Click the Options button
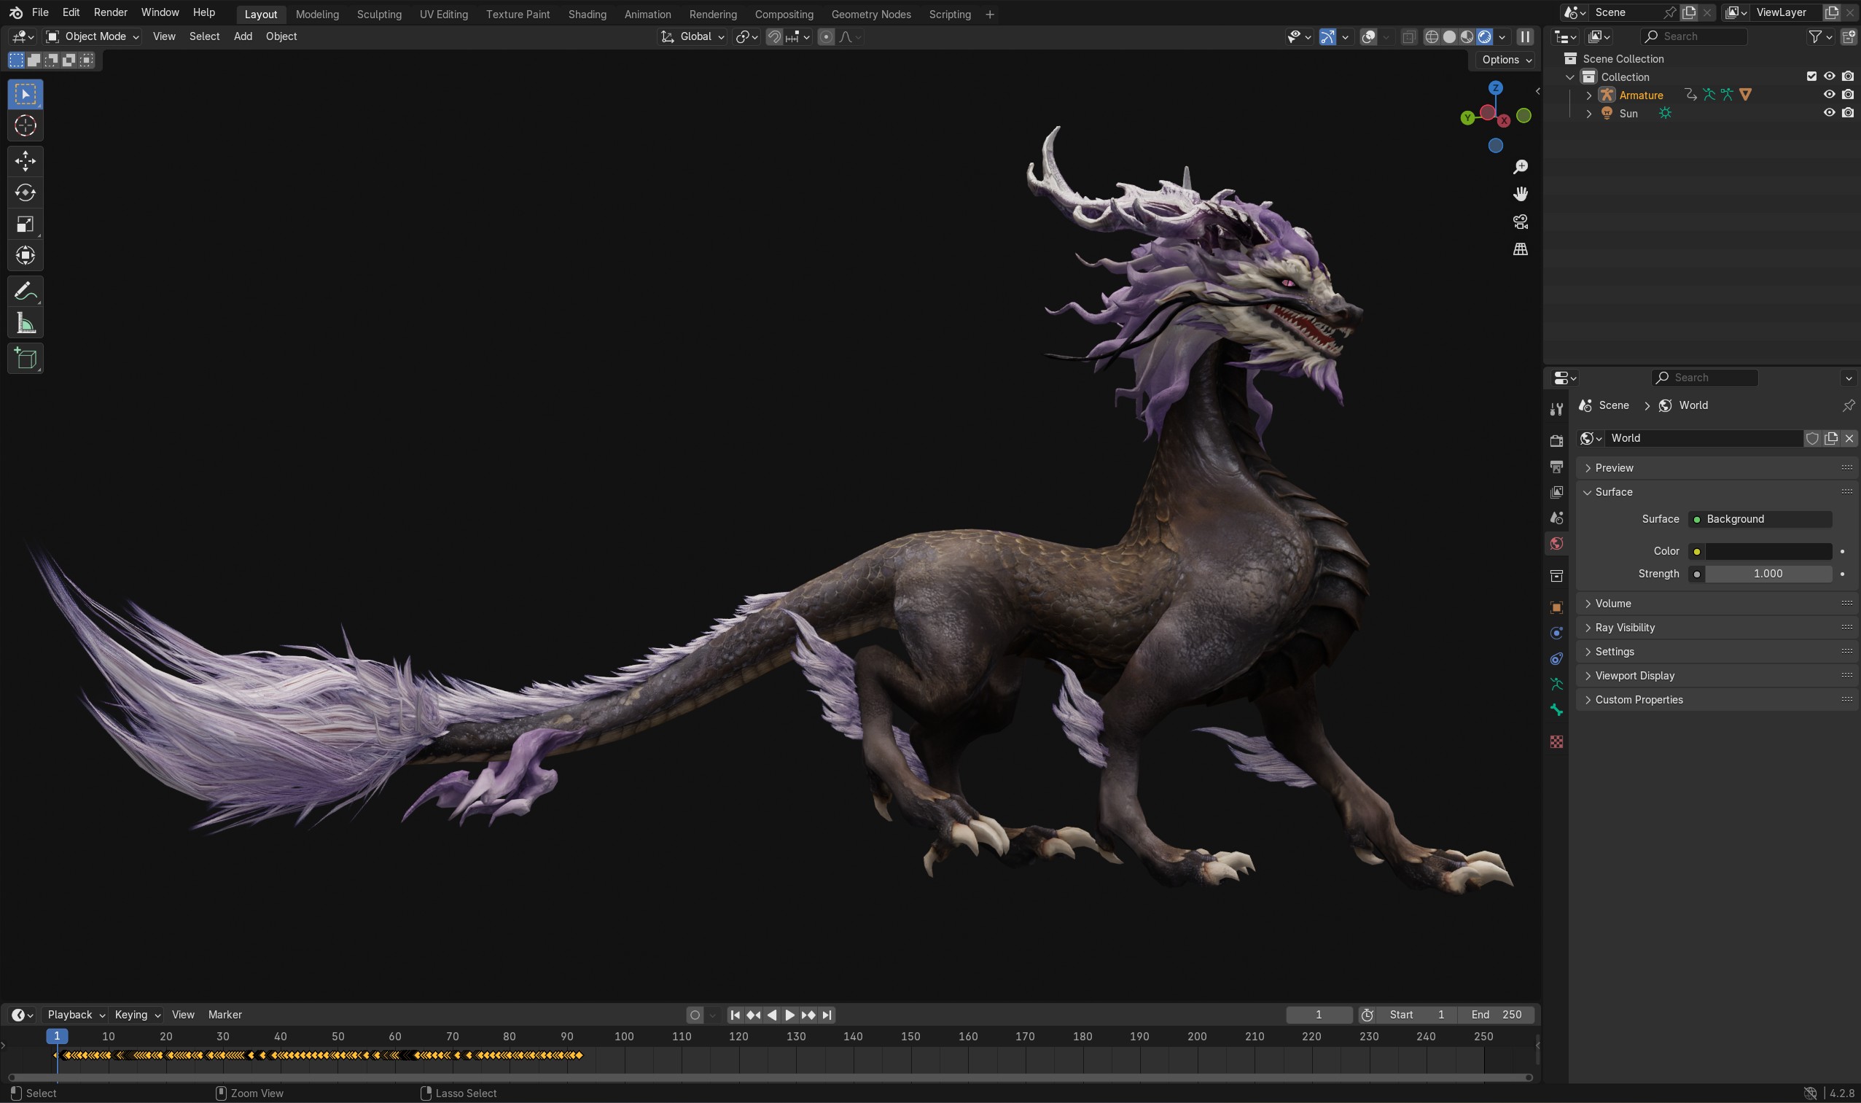 click(x=1506, y=60)
